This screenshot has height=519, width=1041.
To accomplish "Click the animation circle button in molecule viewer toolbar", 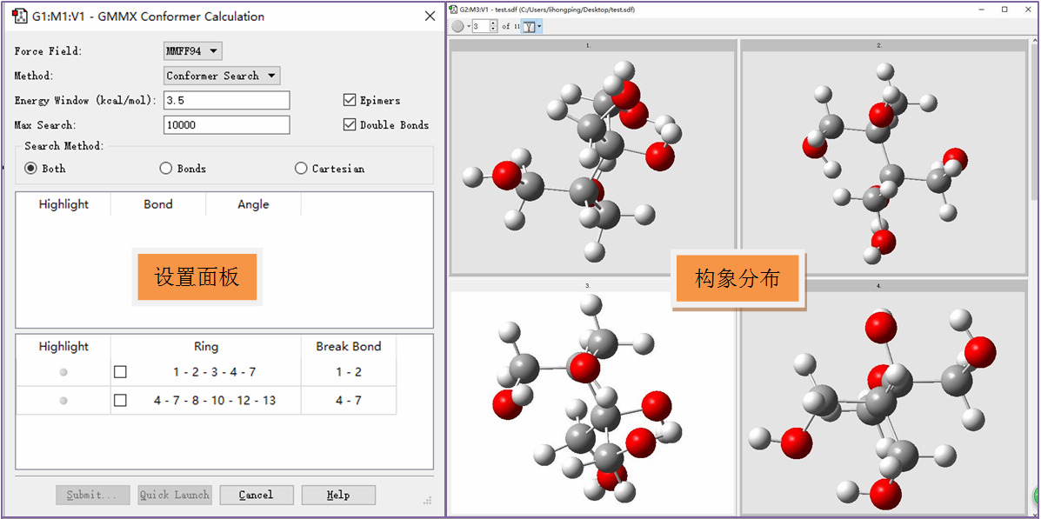I will tap(457, 26).
